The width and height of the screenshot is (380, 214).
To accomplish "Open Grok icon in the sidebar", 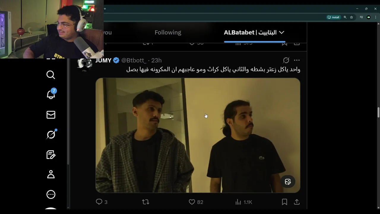I will click(x=51, y=134).
